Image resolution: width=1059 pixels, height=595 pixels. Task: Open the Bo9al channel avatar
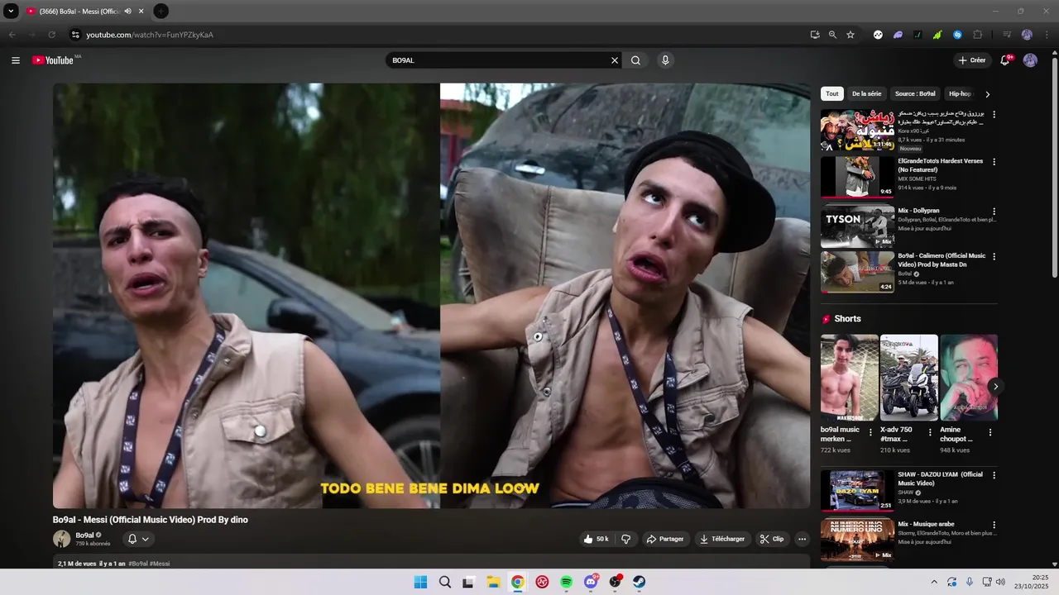coord(62,539)
